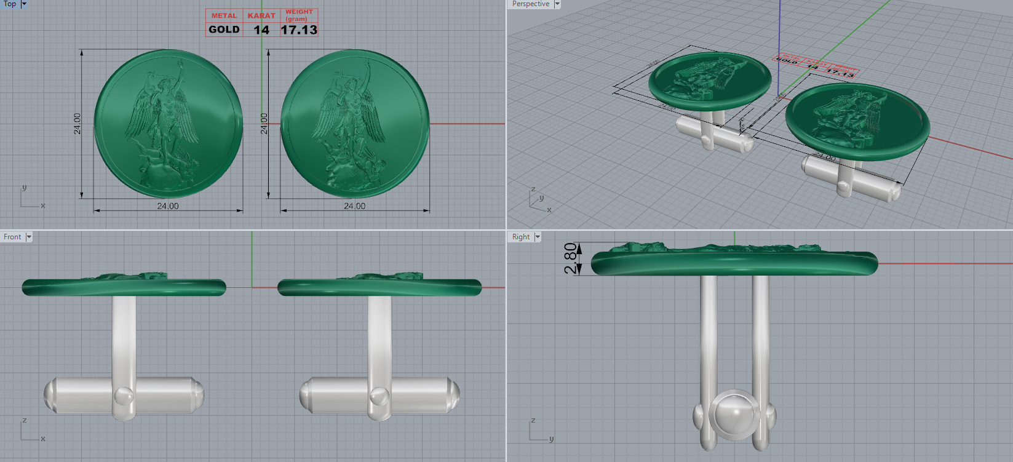Viewport: 1013px width, 462px height.
Task: Select the METAL header text in table
Action: 224,15
